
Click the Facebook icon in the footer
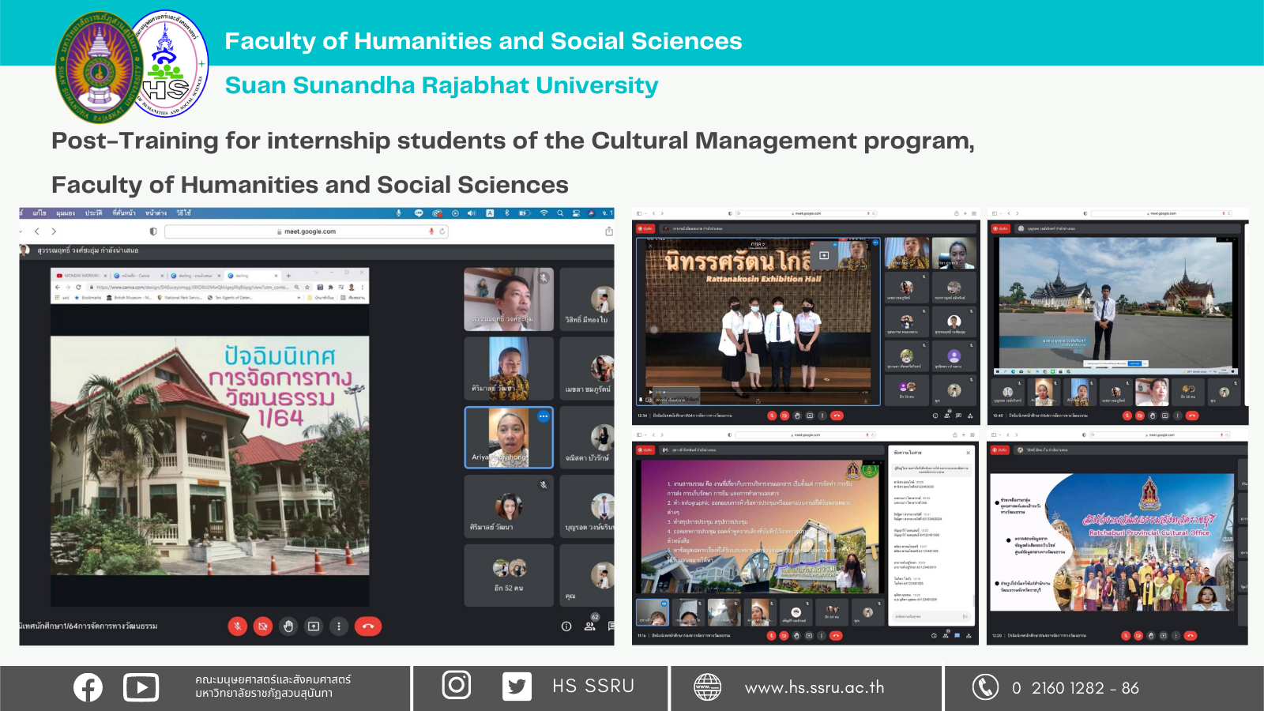(88, 687)
